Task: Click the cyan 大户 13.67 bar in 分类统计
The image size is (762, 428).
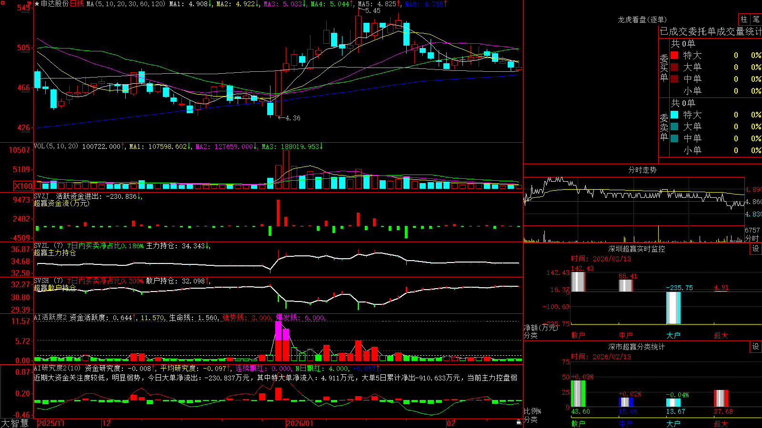Action: click(673, 403)
